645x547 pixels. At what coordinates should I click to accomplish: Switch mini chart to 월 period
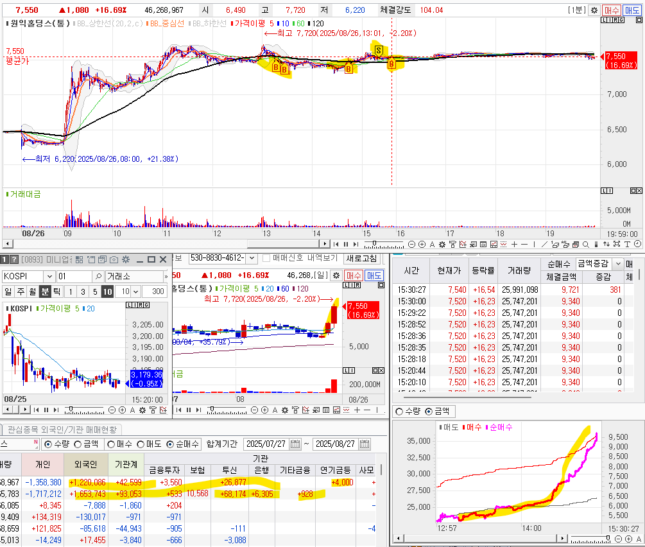click(x=33, y=291)
